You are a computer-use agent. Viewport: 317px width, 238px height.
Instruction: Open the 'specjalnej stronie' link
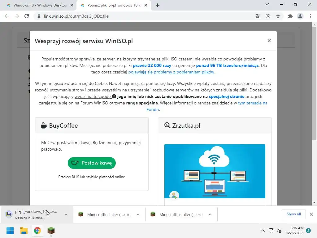[226, 97]
